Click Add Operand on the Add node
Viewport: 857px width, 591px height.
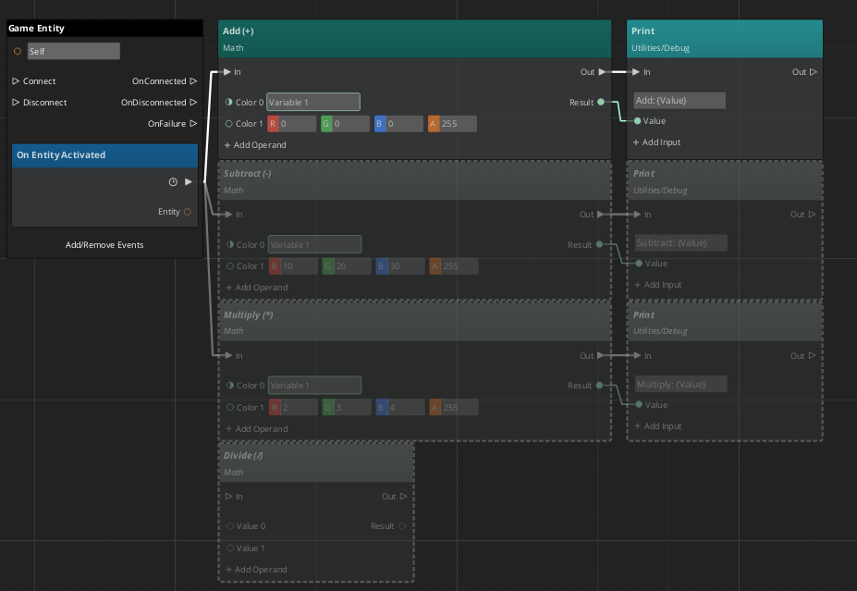pyautogui.click(x=254, y=144)
